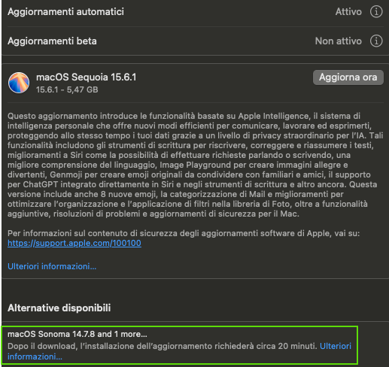Open info for Aggiornamenti automatici
Image resolution: width=389 pixels, height=367 pixels.
pyautogui.click(x=376, y=12)
